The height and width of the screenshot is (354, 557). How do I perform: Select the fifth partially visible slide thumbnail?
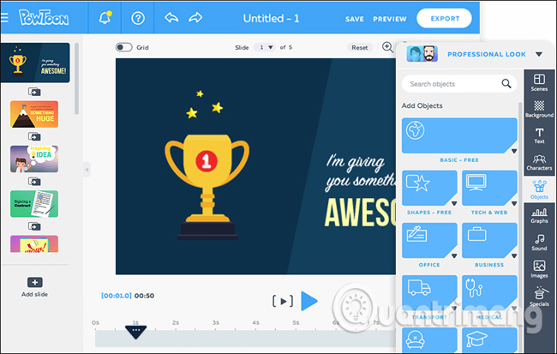(34, 243)
